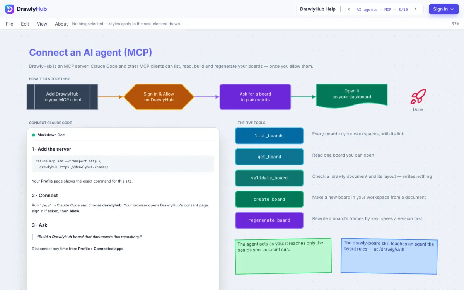Select the regenerate_board tool box

[270, 220]
